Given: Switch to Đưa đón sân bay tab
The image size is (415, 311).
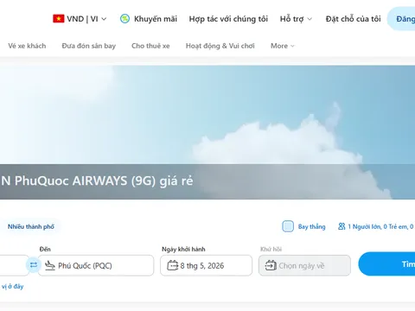Looking at the screenshot, I should pyautogui.click(x=89, y=46).
